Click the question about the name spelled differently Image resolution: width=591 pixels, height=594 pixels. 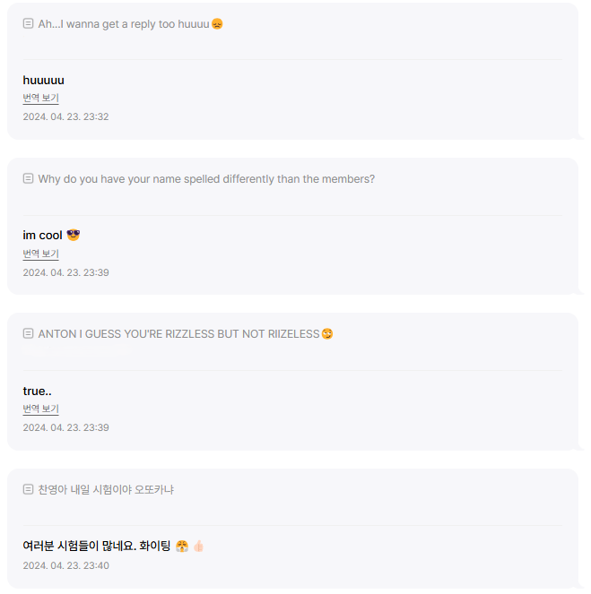point(206,179)
